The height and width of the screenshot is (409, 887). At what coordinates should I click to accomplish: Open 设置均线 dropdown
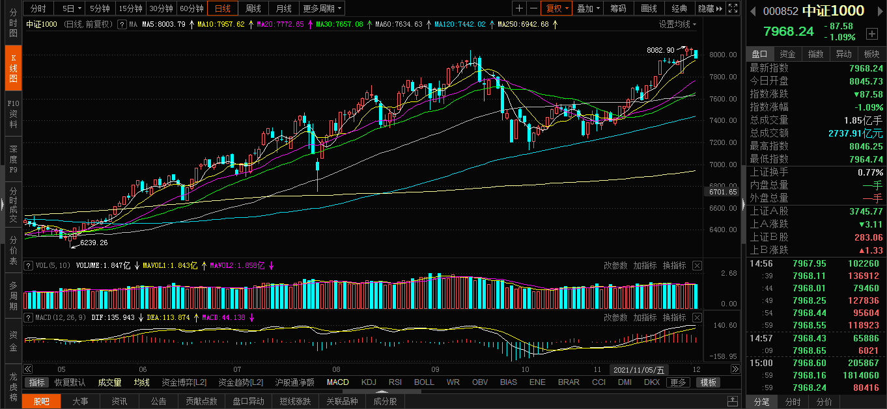[x=677, y=24]
